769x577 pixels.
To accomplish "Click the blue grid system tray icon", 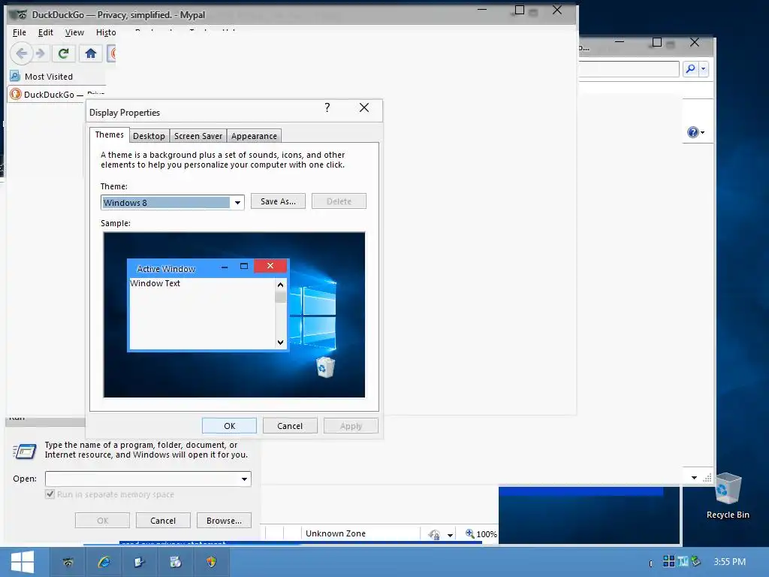I will coord(669,560).
